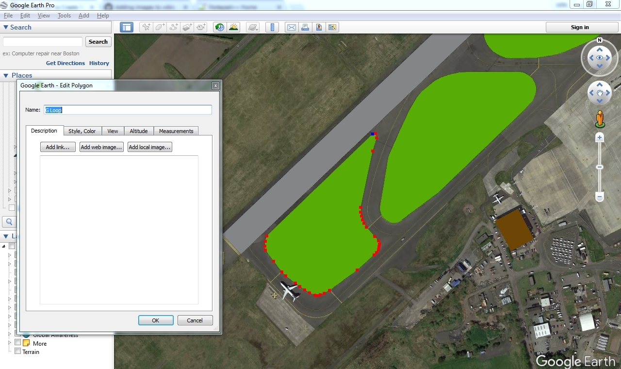Switch to the View tab in dialog
The image size is (621, 369).
113,131
